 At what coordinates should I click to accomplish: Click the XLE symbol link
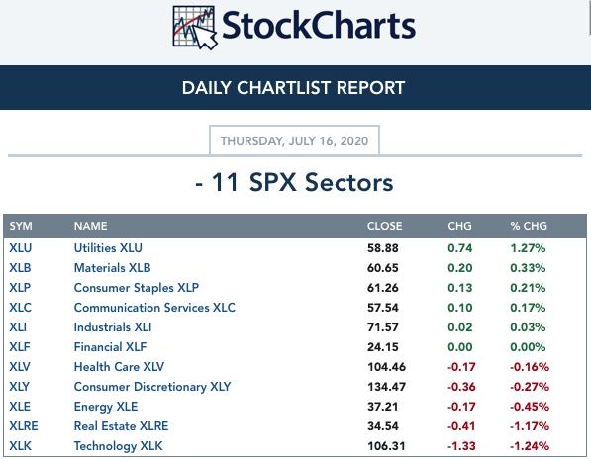[20, 407]
